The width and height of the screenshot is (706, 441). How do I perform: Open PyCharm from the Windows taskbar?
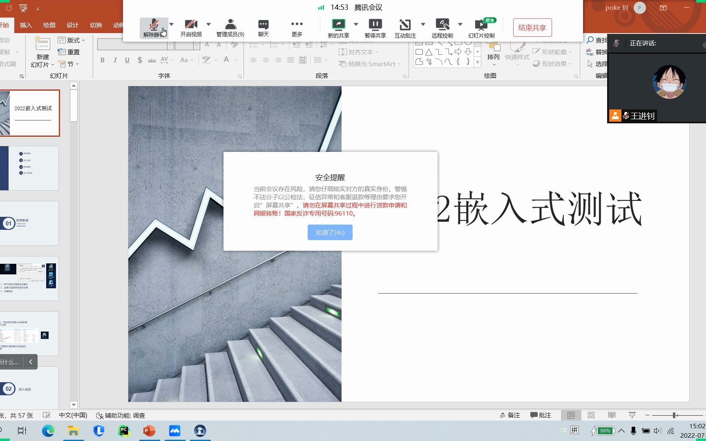(124, 431)
